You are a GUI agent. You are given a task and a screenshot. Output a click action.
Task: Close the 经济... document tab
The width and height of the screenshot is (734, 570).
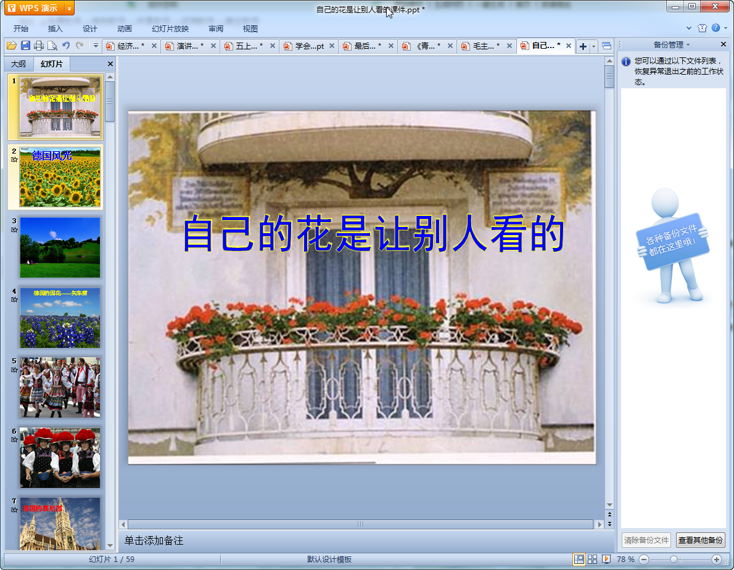(x=154, y=46)
